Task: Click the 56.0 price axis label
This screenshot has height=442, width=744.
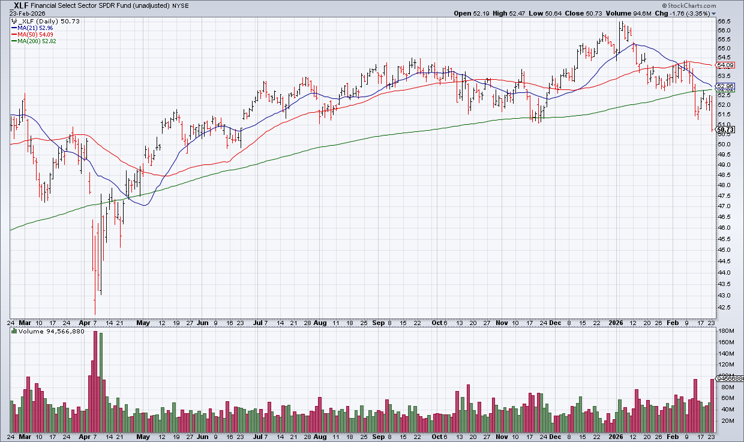Action: click(x=723, y=30)
